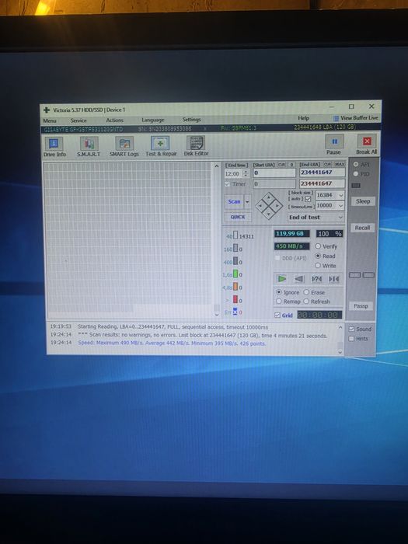The image size is (408, 544).
Task: Click the red Break All icon
Action: (367, 141)
